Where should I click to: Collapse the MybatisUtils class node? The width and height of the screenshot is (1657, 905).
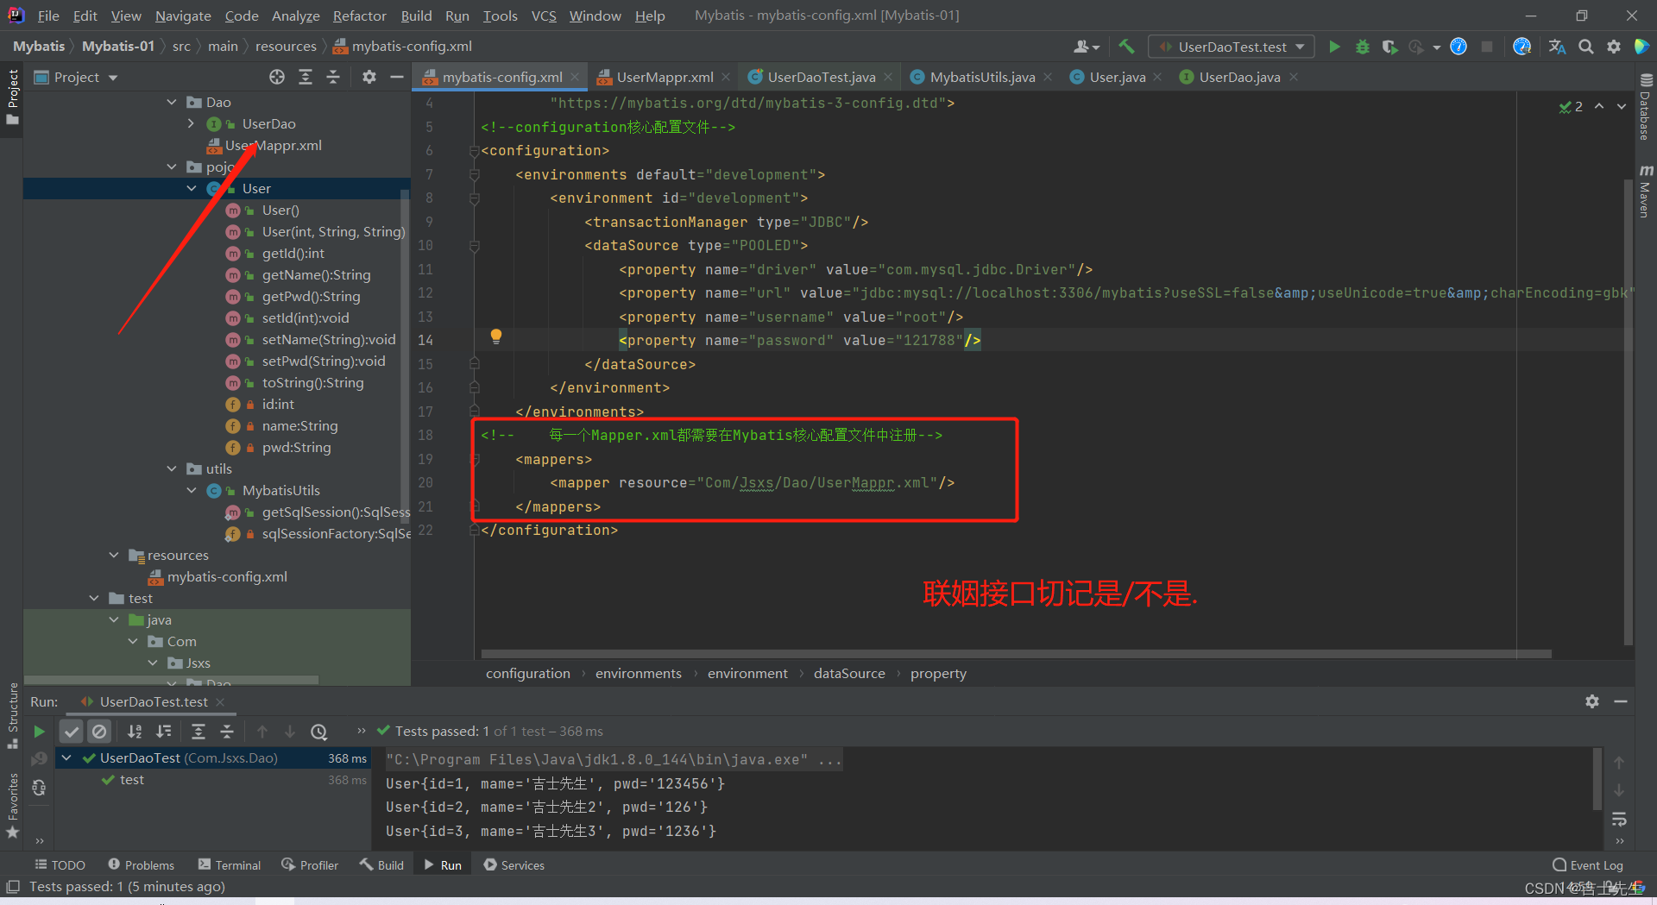(191, 490)
